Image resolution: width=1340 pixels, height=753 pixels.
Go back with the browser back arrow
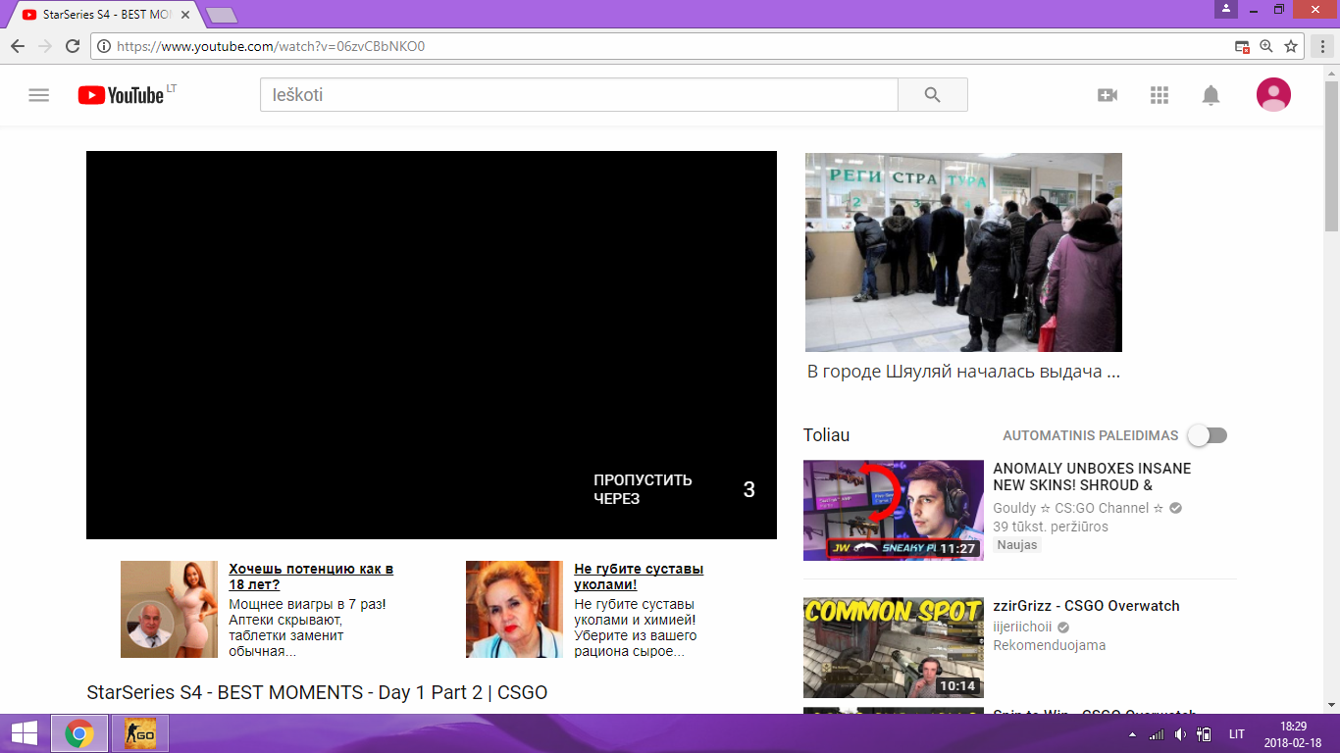click(x=18, y=46)
